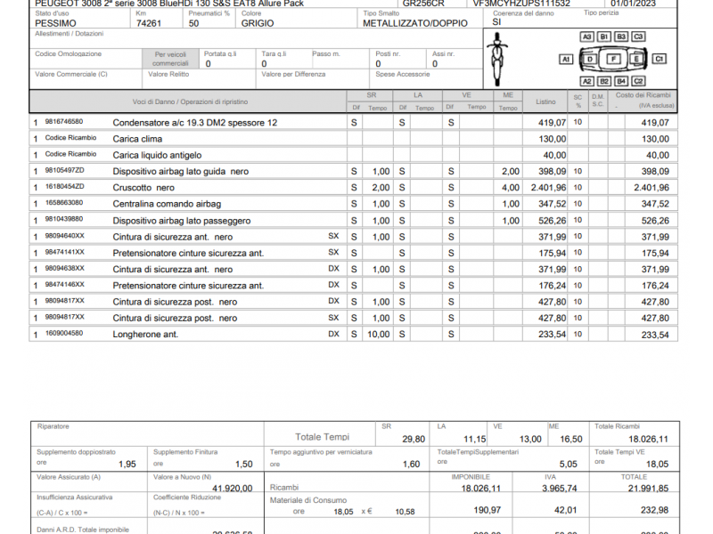
Task: Click part code 98474146XX
Action: click(64, 285)
